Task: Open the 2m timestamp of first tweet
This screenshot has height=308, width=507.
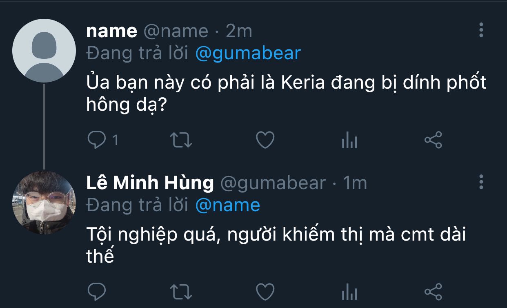Action: [239, 31]
